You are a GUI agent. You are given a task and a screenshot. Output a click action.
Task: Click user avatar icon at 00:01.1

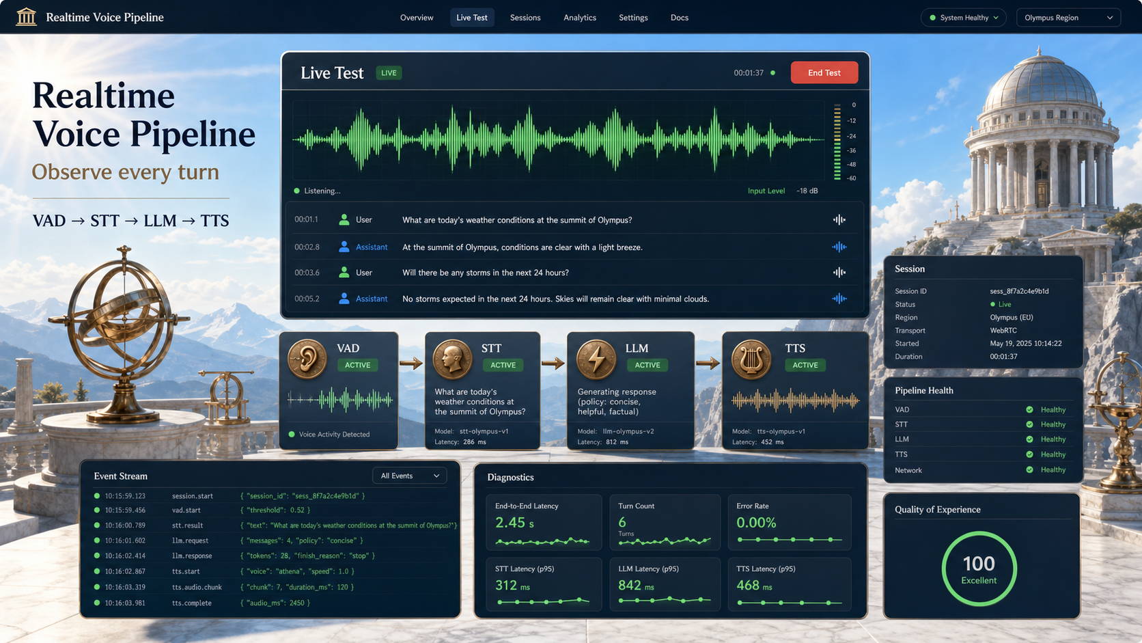pos(344,220)
